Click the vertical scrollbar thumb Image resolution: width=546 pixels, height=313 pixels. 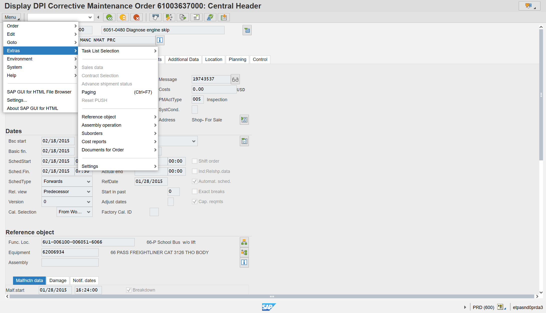541,95
